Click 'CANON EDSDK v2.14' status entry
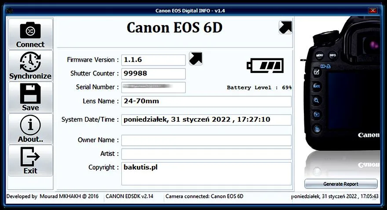 point(129,196)
